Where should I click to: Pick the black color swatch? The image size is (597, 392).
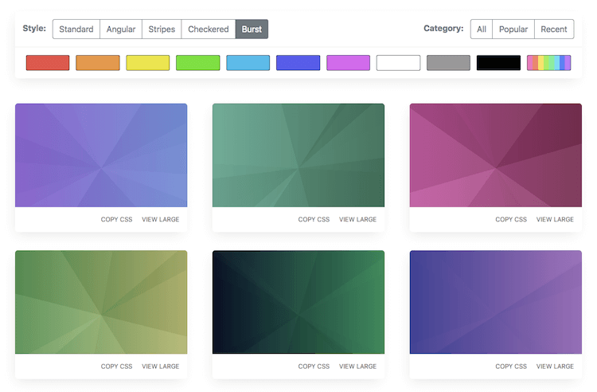click(499, 63)
